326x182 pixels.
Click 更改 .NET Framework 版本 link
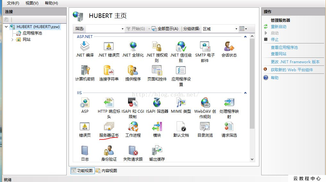(295, 62)
